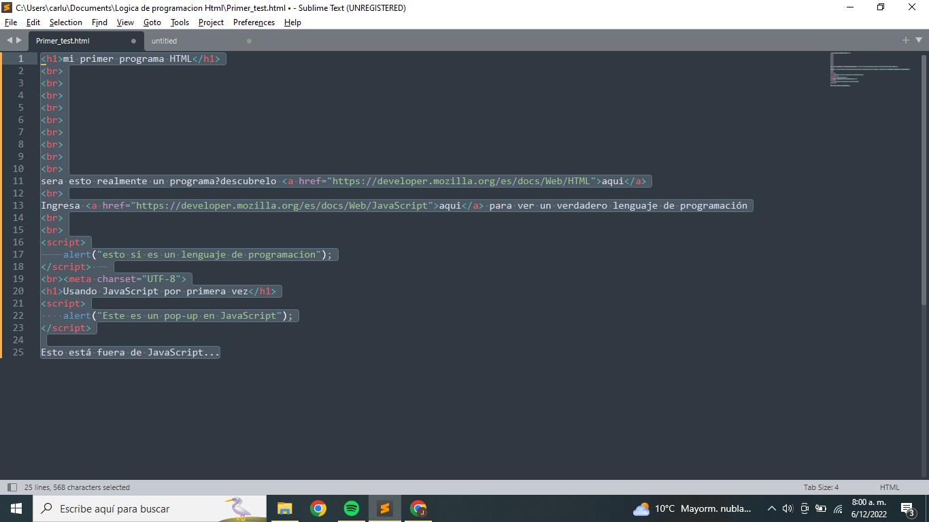
Task: Add a new tab with plus icon
Action: (906, 41)
